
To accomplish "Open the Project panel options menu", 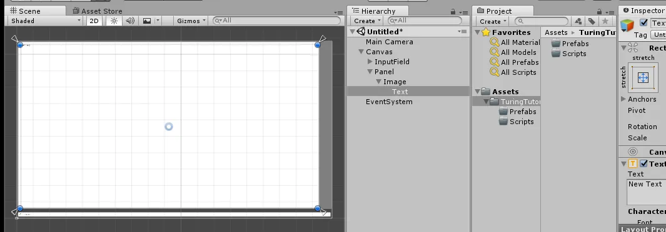I will pos(610,12).
